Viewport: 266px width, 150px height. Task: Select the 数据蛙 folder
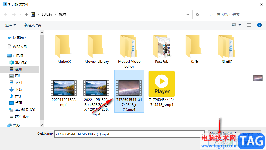click(x=227, y=49)
